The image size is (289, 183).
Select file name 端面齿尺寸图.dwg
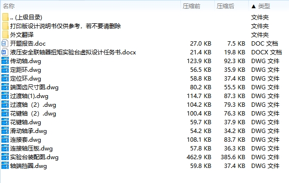(x=34, y=87)
